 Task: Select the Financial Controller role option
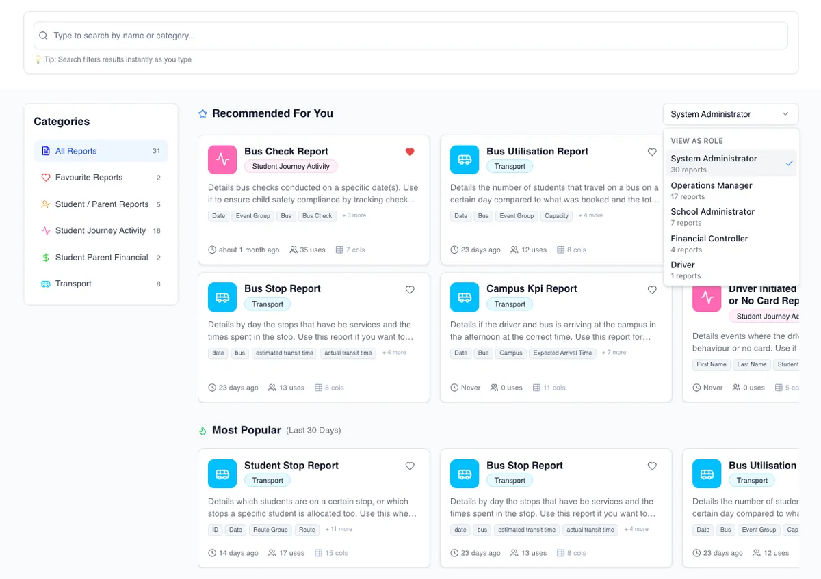tap(731, 243)
